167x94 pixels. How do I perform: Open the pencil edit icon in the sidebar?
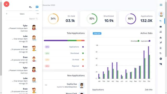[x=161, y=43]
